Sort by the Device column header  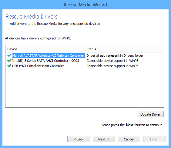[x=45, y=49]
